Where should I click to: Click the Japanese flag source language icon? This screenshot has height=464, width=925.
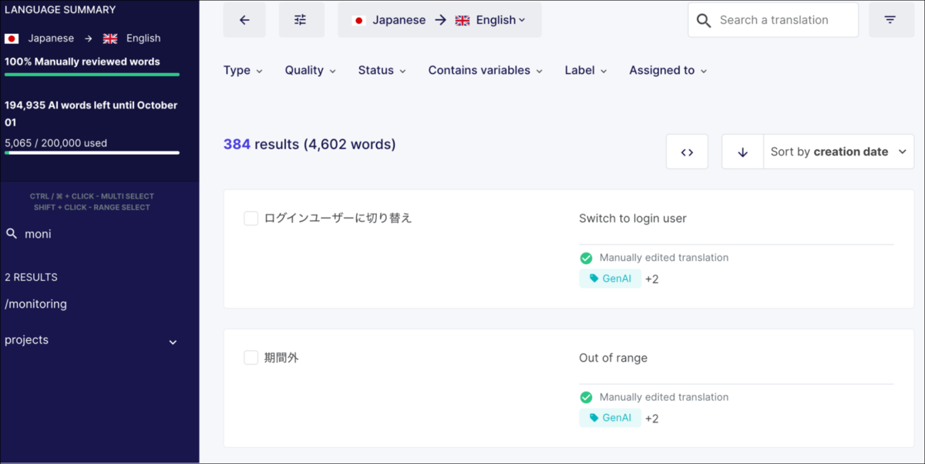[x=358, y=20]
